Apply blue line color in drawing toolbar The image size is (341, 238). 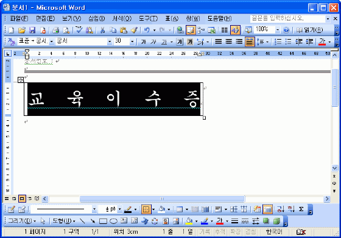[x=205, y=222]
